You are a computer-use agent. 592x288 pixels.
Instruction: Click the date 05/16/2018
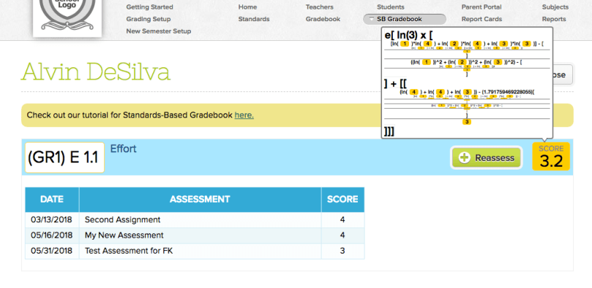[51, 235]
